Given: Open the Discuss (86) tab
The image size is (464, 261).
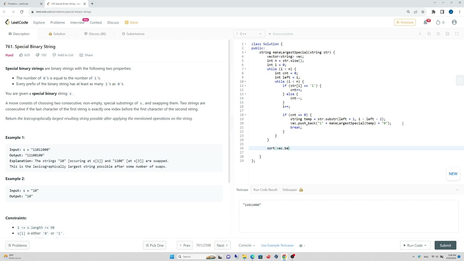Looking at the screenshot, I should (95, 34).
